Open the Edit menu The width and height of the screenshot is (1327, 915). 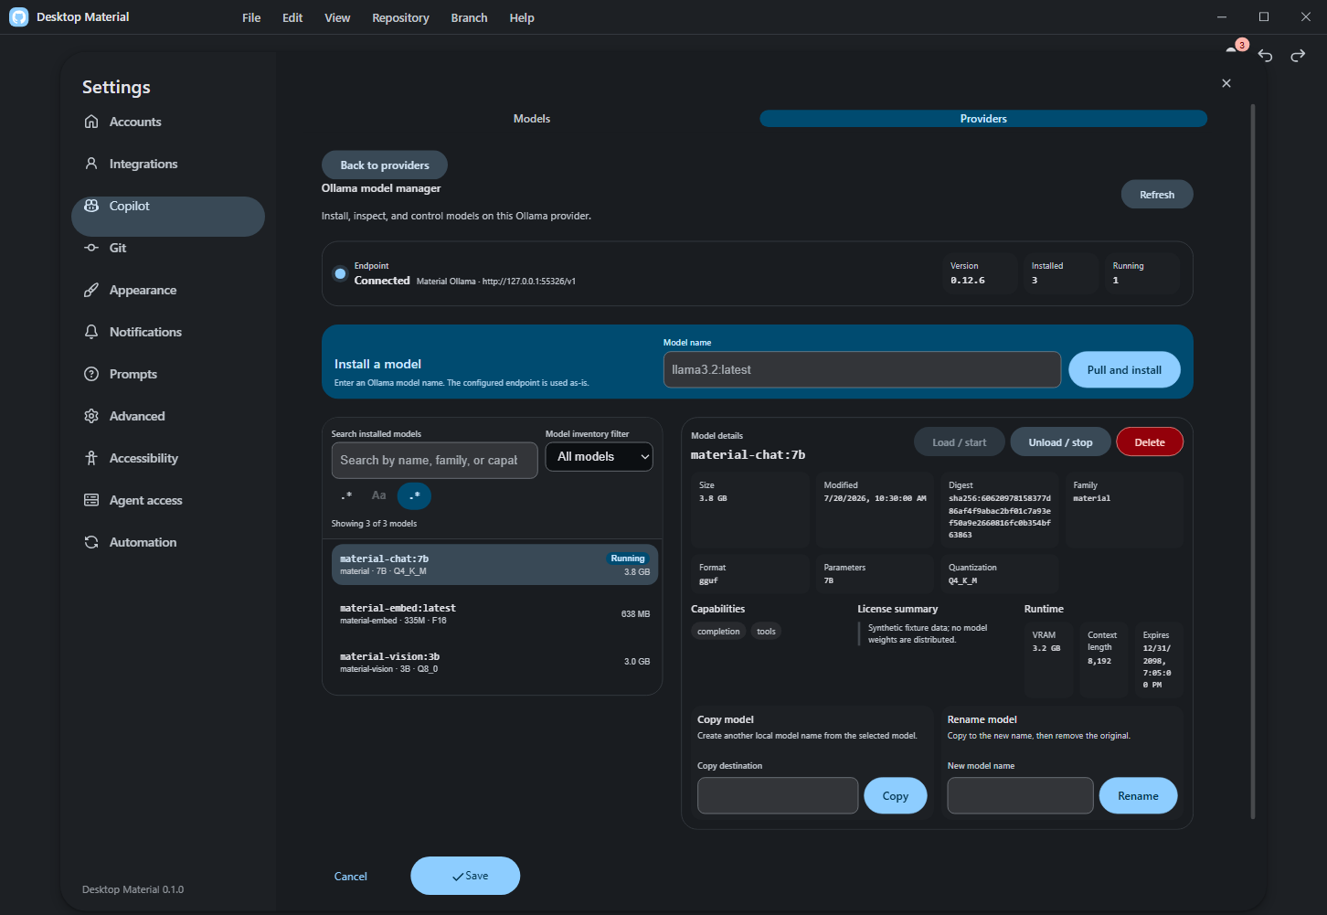[x=292, y=17]
